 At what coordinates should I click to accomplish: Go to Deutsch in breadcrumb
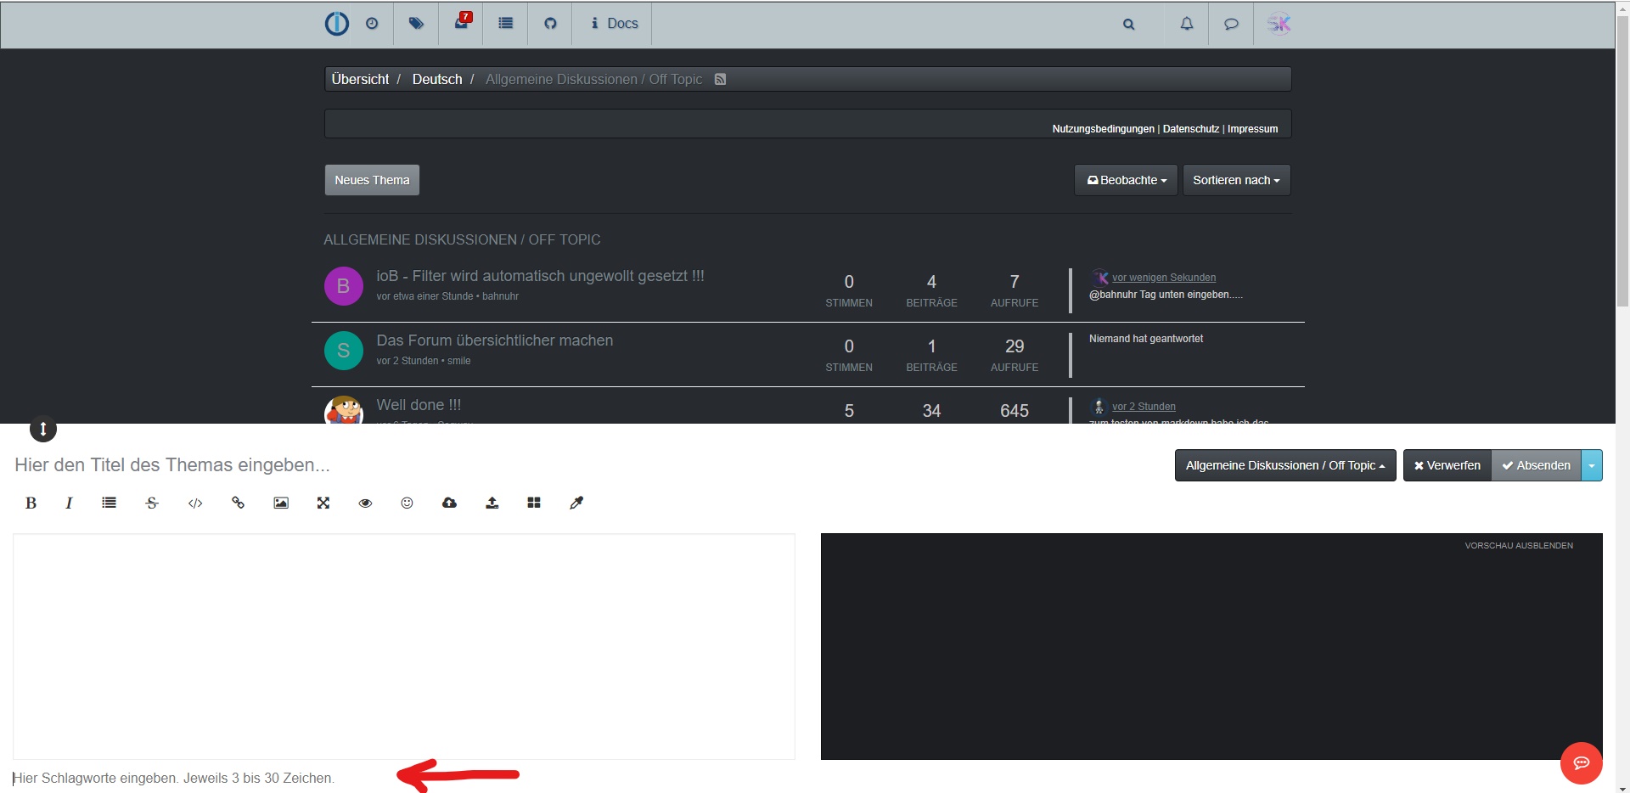(437, 79)
